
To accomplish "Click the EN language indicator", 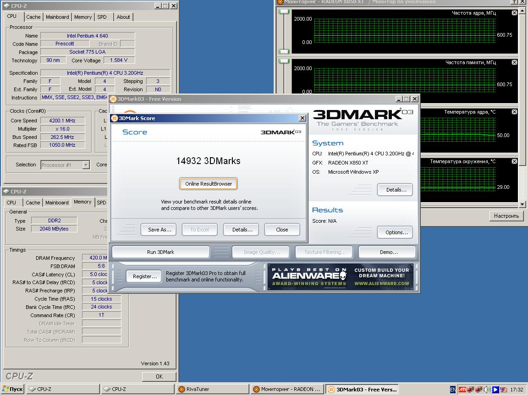I will (453, 390).
